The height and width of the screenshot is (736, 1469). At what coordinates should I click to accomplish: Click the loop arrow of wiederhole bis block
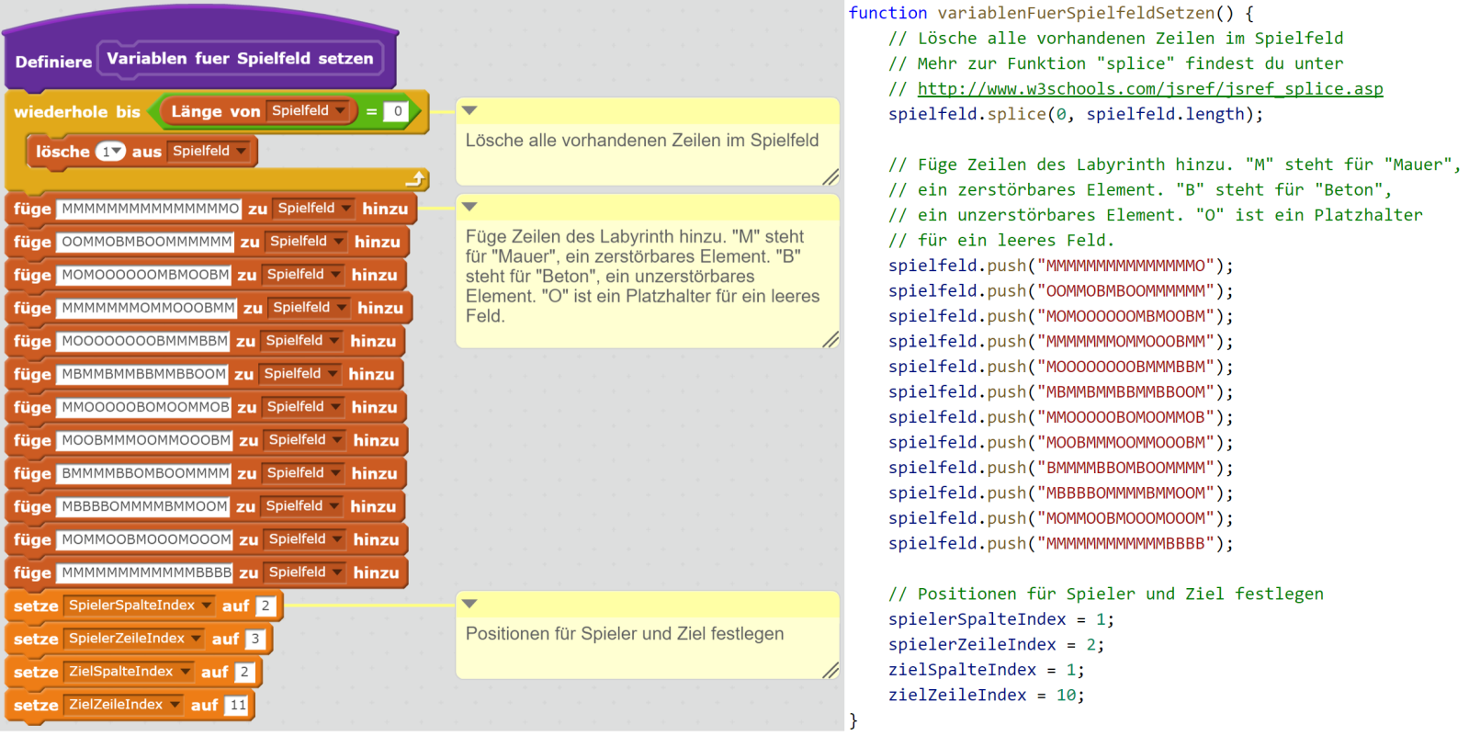tap(416, 179)
